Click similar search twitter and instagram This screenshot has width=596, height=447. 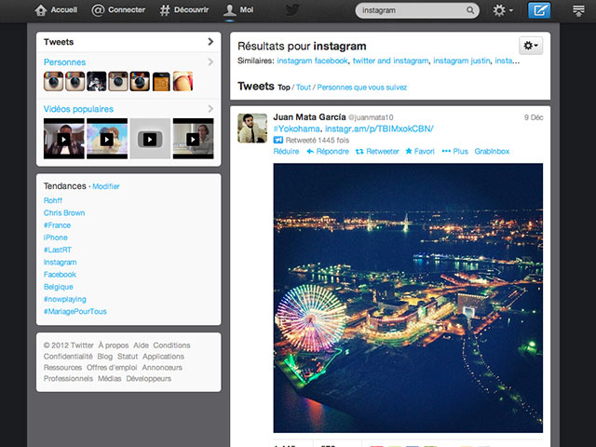[x=390, y=61]
